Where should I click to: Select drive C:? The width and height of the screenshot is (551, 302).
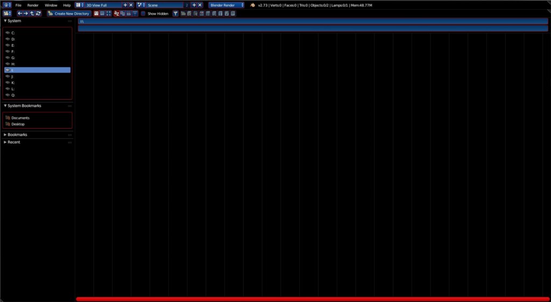(x=37, y=33)
